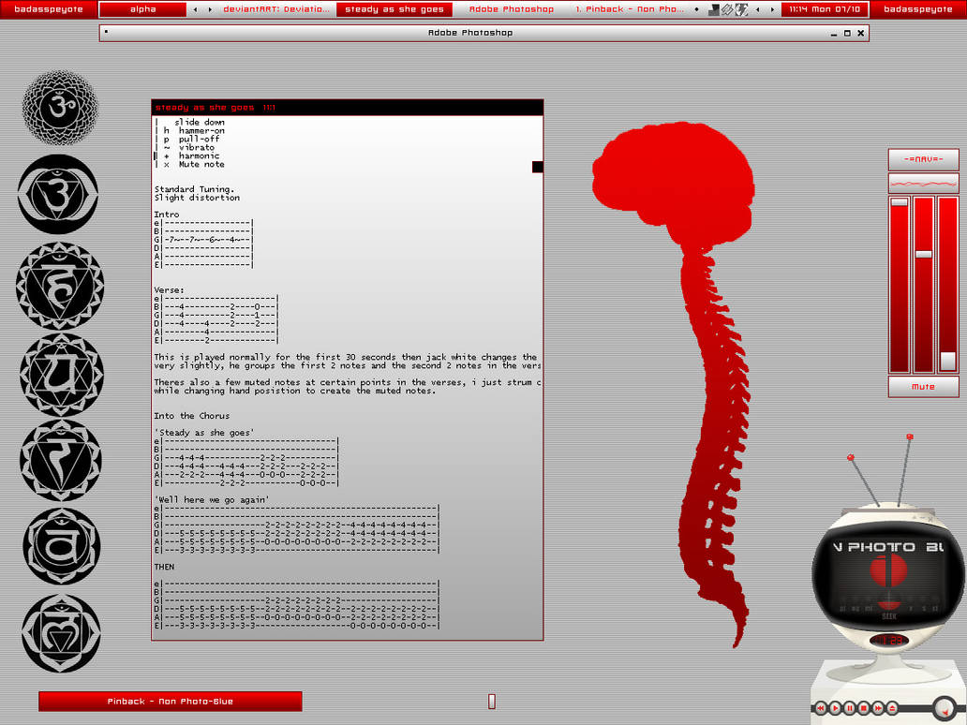Image resolution: width=967 pixels, height=725 pixels.
Task: Open the third-eye chakra icon in oval
Action: (x=58, y=194)
